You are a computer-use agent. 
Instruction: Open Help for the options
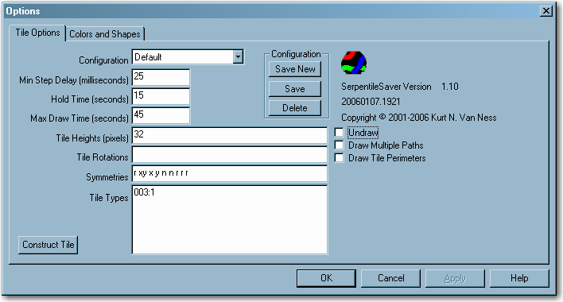point(519,278)
